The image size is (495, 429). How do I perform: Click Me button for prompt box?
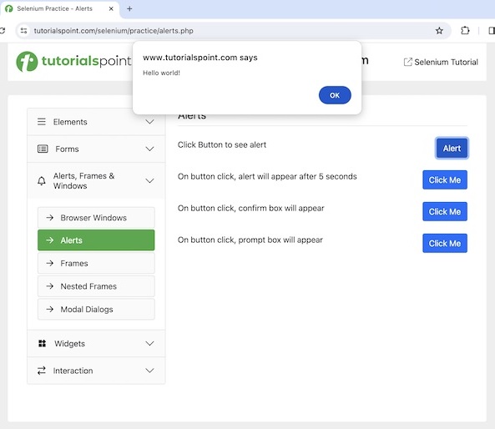click(x=445, y=244)
